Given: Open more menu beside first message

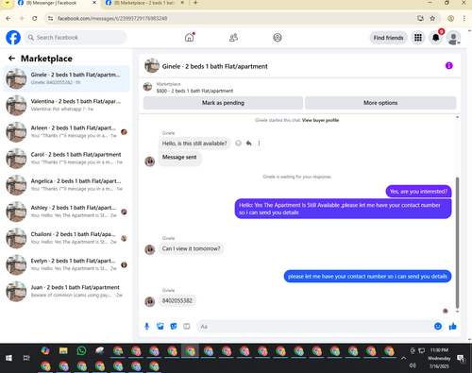Looking at the screenshot, I should tap(259, 144).
